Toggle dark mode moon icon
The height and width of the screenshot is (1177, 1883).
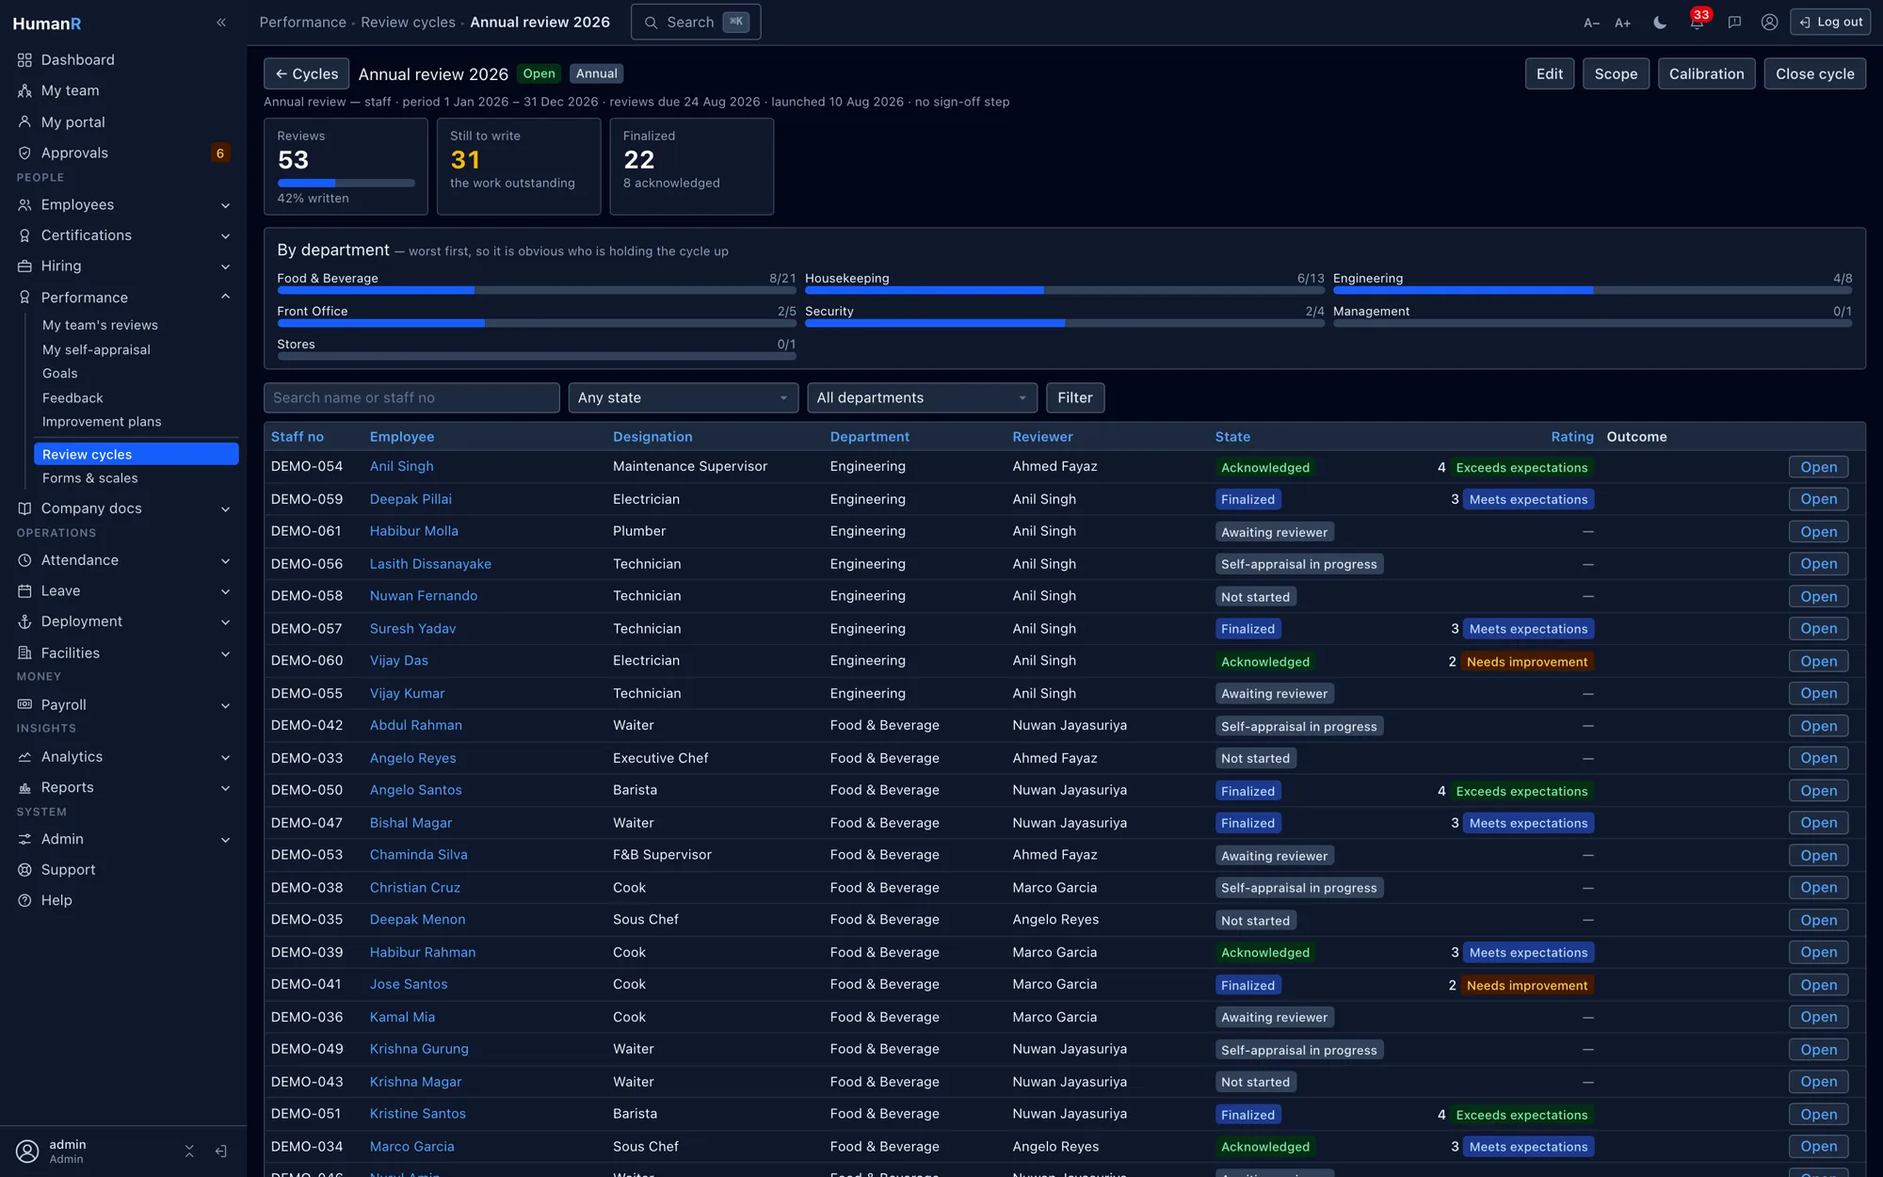pyautogui.click(x=1660, y=23)
